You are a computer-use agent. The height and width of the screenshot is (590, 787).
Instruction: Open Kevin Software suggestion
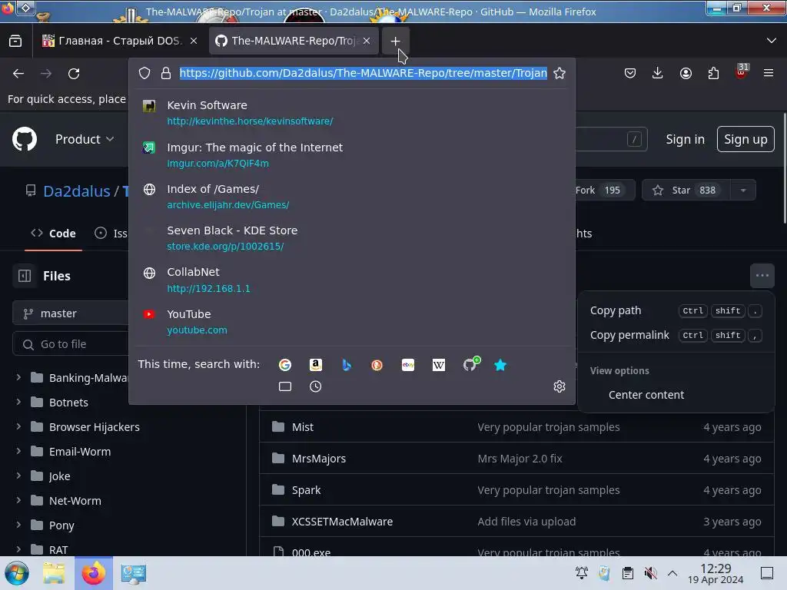click(352, 112)
